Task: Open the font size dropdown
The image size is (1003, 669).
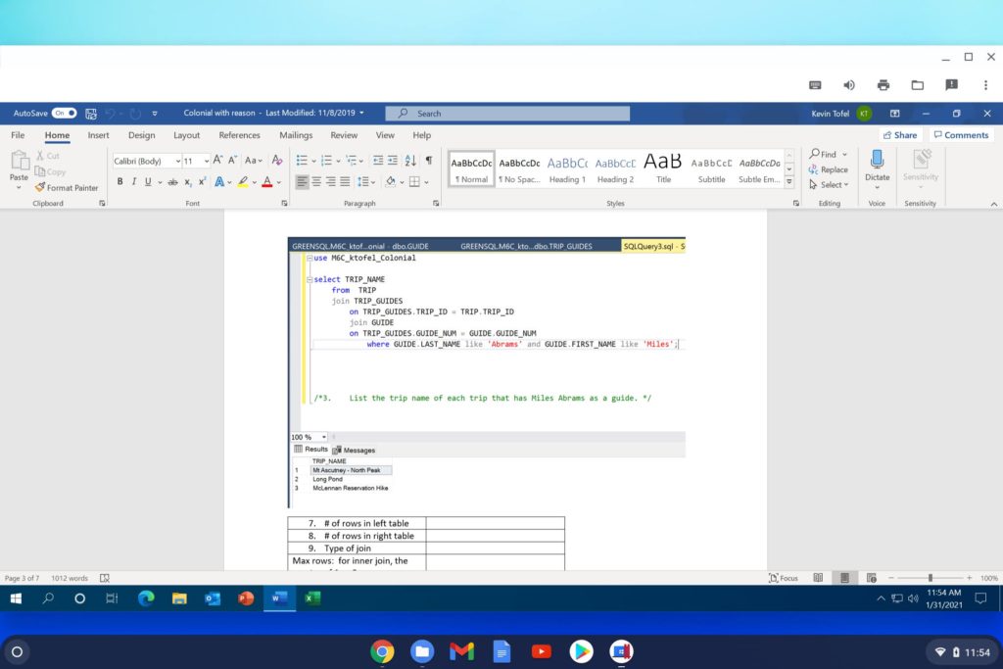Action: (206, 162)
